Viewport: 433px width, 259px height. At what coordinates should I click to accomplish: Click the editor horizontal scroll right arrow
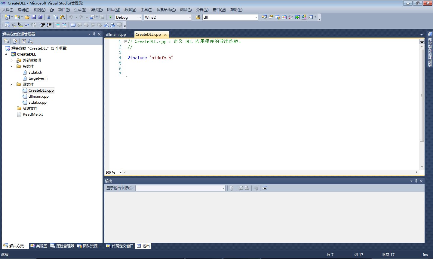[x=417, y=172]
